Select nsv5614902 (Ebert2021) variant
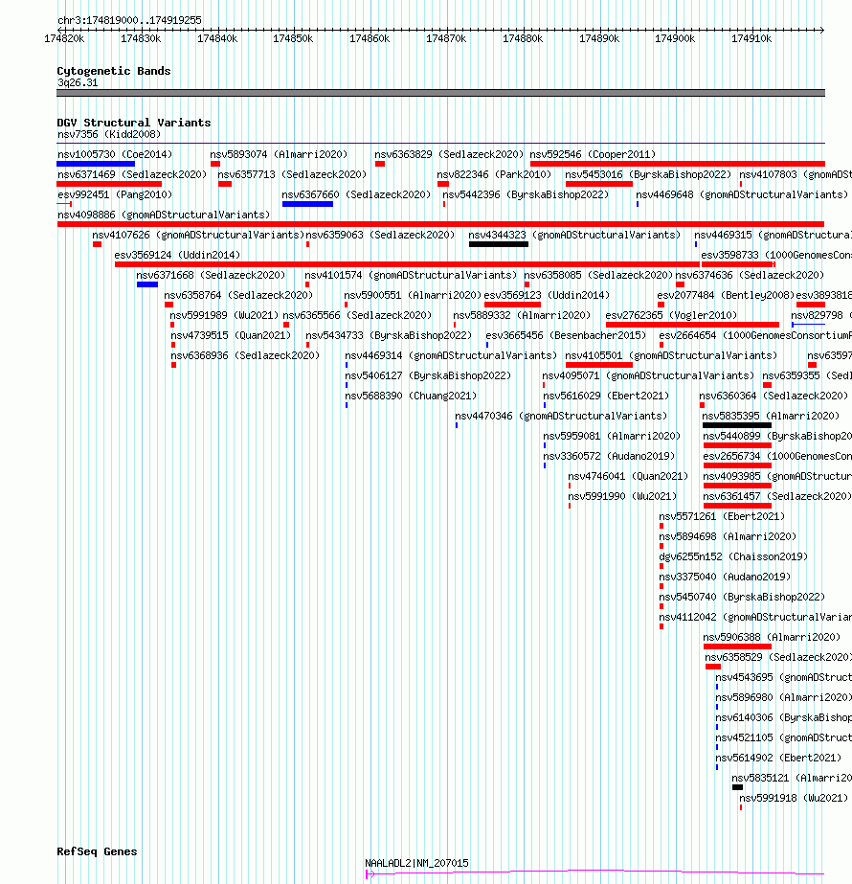 point(778,758)
